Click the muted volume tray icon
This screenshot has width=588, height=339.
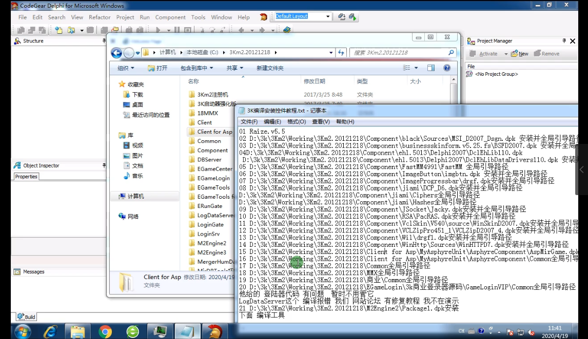pos(531,332)
